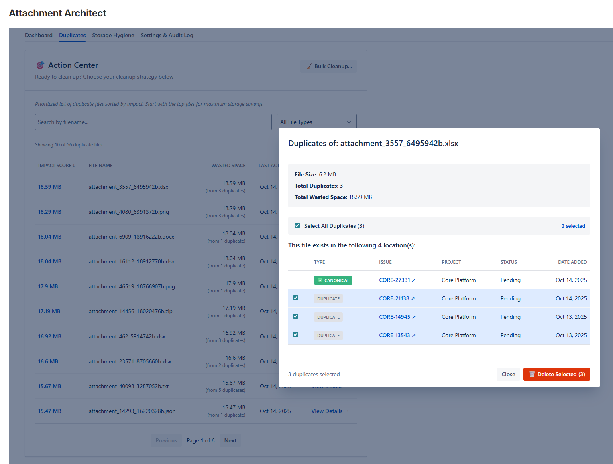Switch to the Storage Hygiene tab
Screen dimensions: 613x464
[x=113, y=35]
